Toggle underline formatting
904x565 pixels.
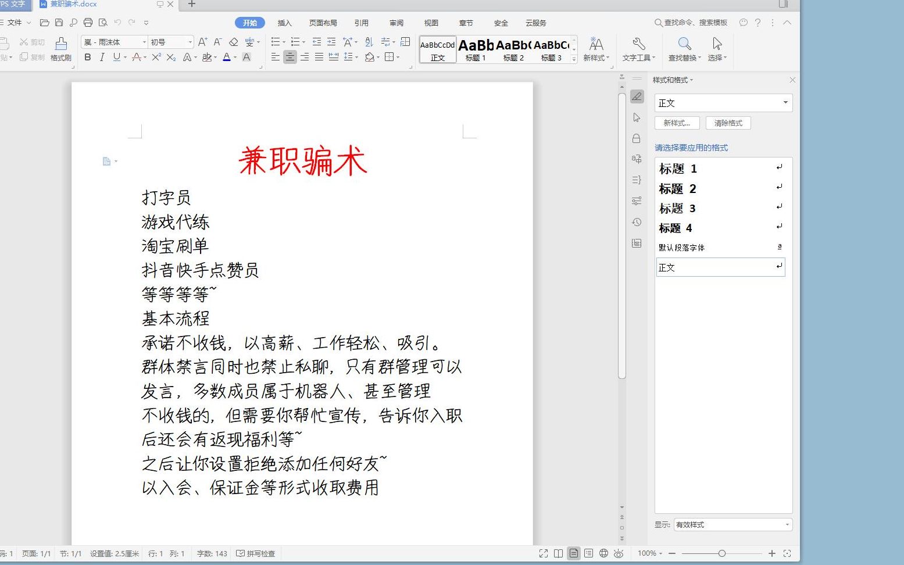(x=117, y=57)
